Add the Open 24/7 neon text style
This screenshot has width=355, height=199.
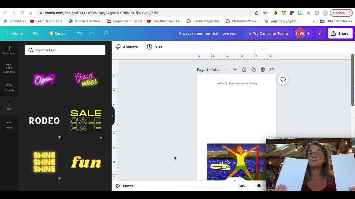click(x=44, y=80)
